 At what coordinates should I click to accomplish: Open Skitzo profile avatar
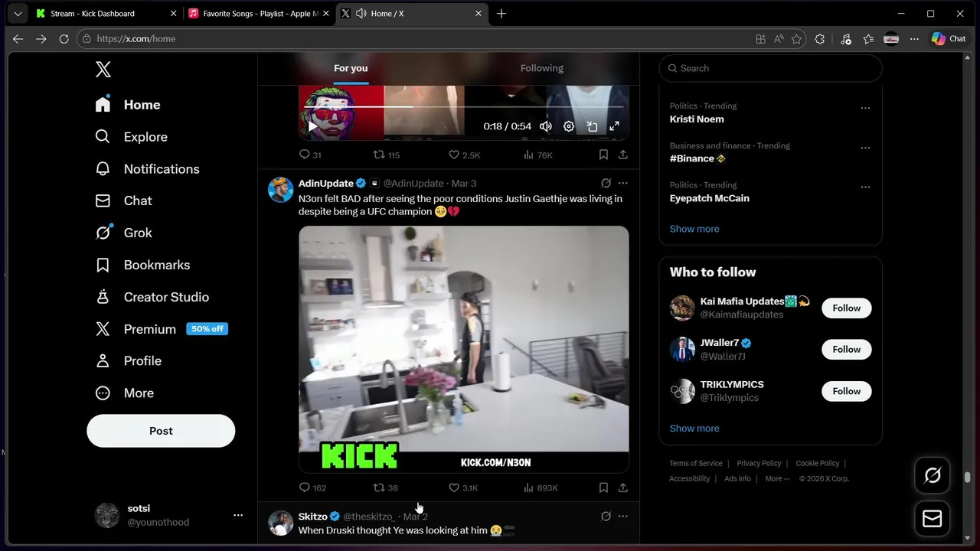[281, 523]
